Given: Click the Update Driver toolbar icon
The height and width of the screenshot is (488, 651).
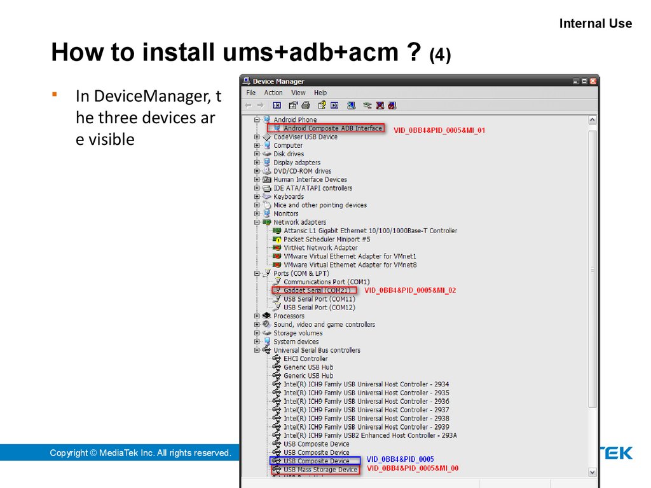Looking at the screenshot, I should coord(367,105).
